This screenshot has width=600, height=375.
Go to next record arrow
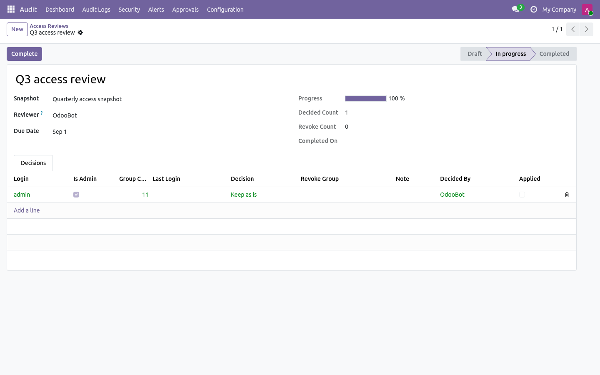point(586,29)
